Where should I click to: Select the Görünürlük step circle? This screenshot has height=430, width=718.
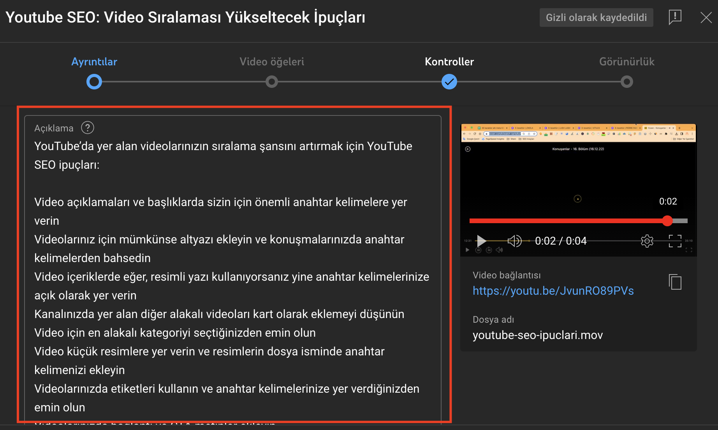click(627, 82)
